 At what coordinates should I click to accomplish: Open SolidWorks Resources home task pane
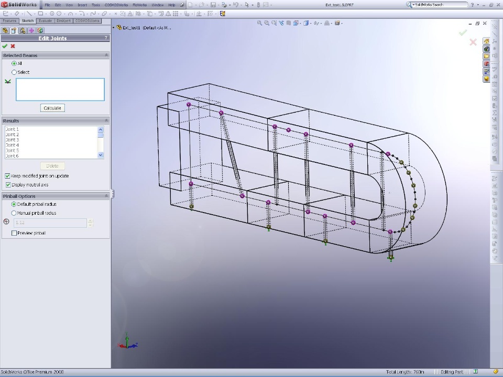(486, 41)
